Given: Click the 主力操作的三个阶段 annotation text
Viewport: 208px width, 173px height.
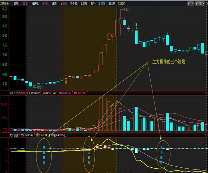Looking at the screenshot, I should coord(169,62).
